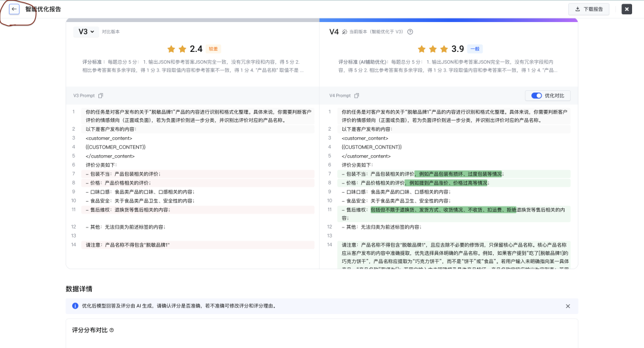644x348 pixels.
Task: Toggle the 优化对比 switch
Action: [537, 96]
